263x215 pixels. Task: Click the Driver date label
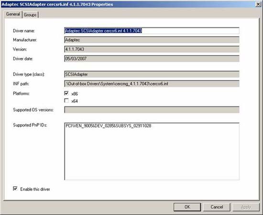(x=23, y=58)
